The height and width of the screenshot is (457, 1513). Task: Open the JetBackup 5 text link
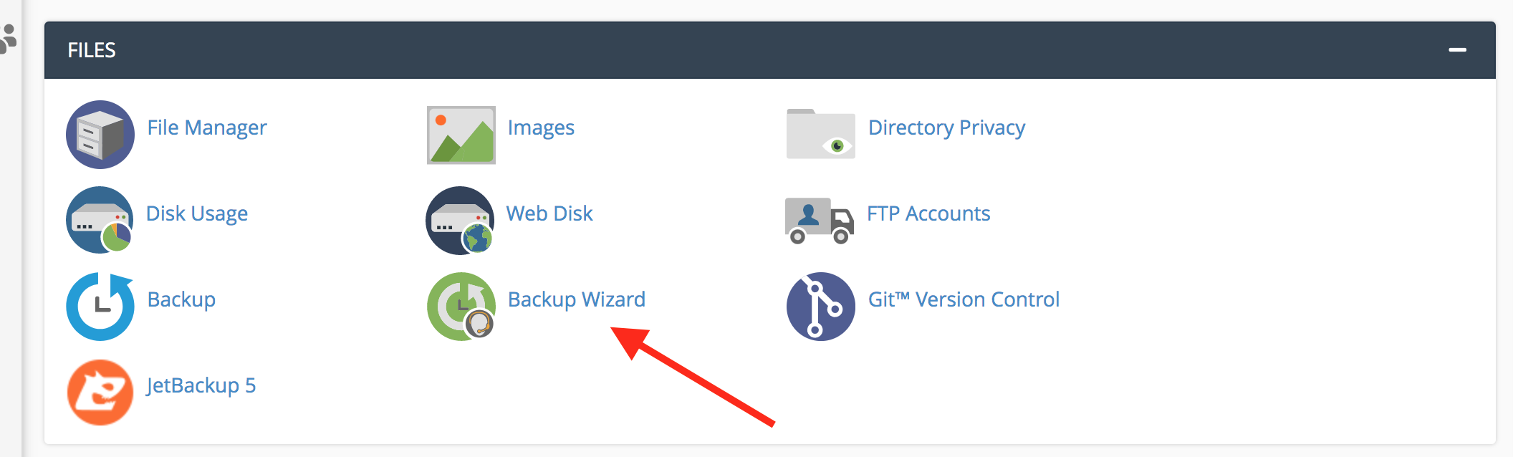tap(201, 385)
